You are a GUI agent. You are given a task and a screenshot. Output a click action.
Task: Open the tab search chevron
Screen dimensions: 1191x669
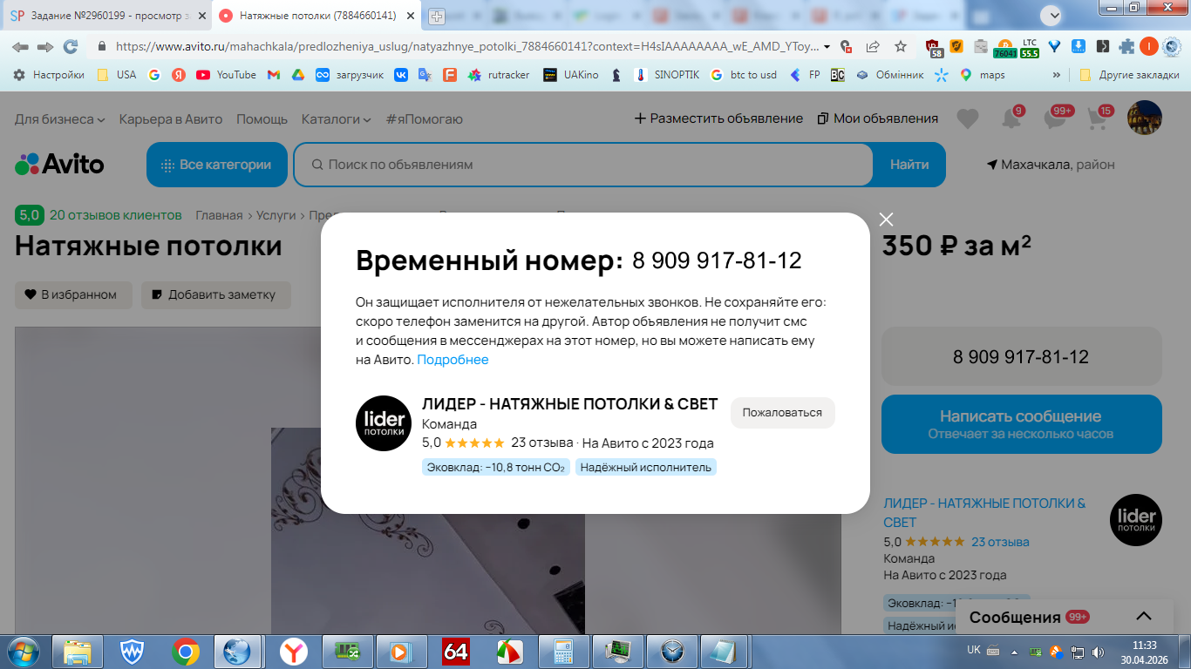[x=1053, y=15]
